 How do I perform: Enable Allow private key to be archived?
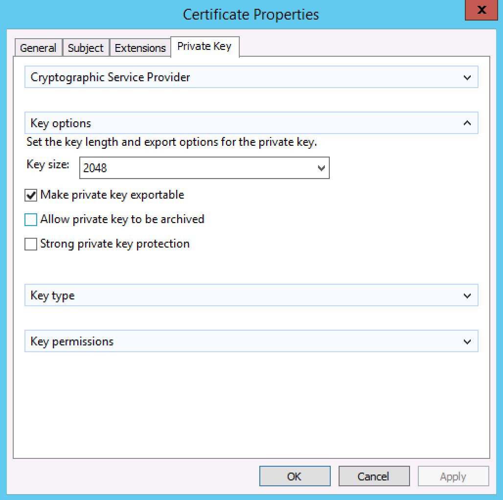pyautogui.click(x=31, y=220)
